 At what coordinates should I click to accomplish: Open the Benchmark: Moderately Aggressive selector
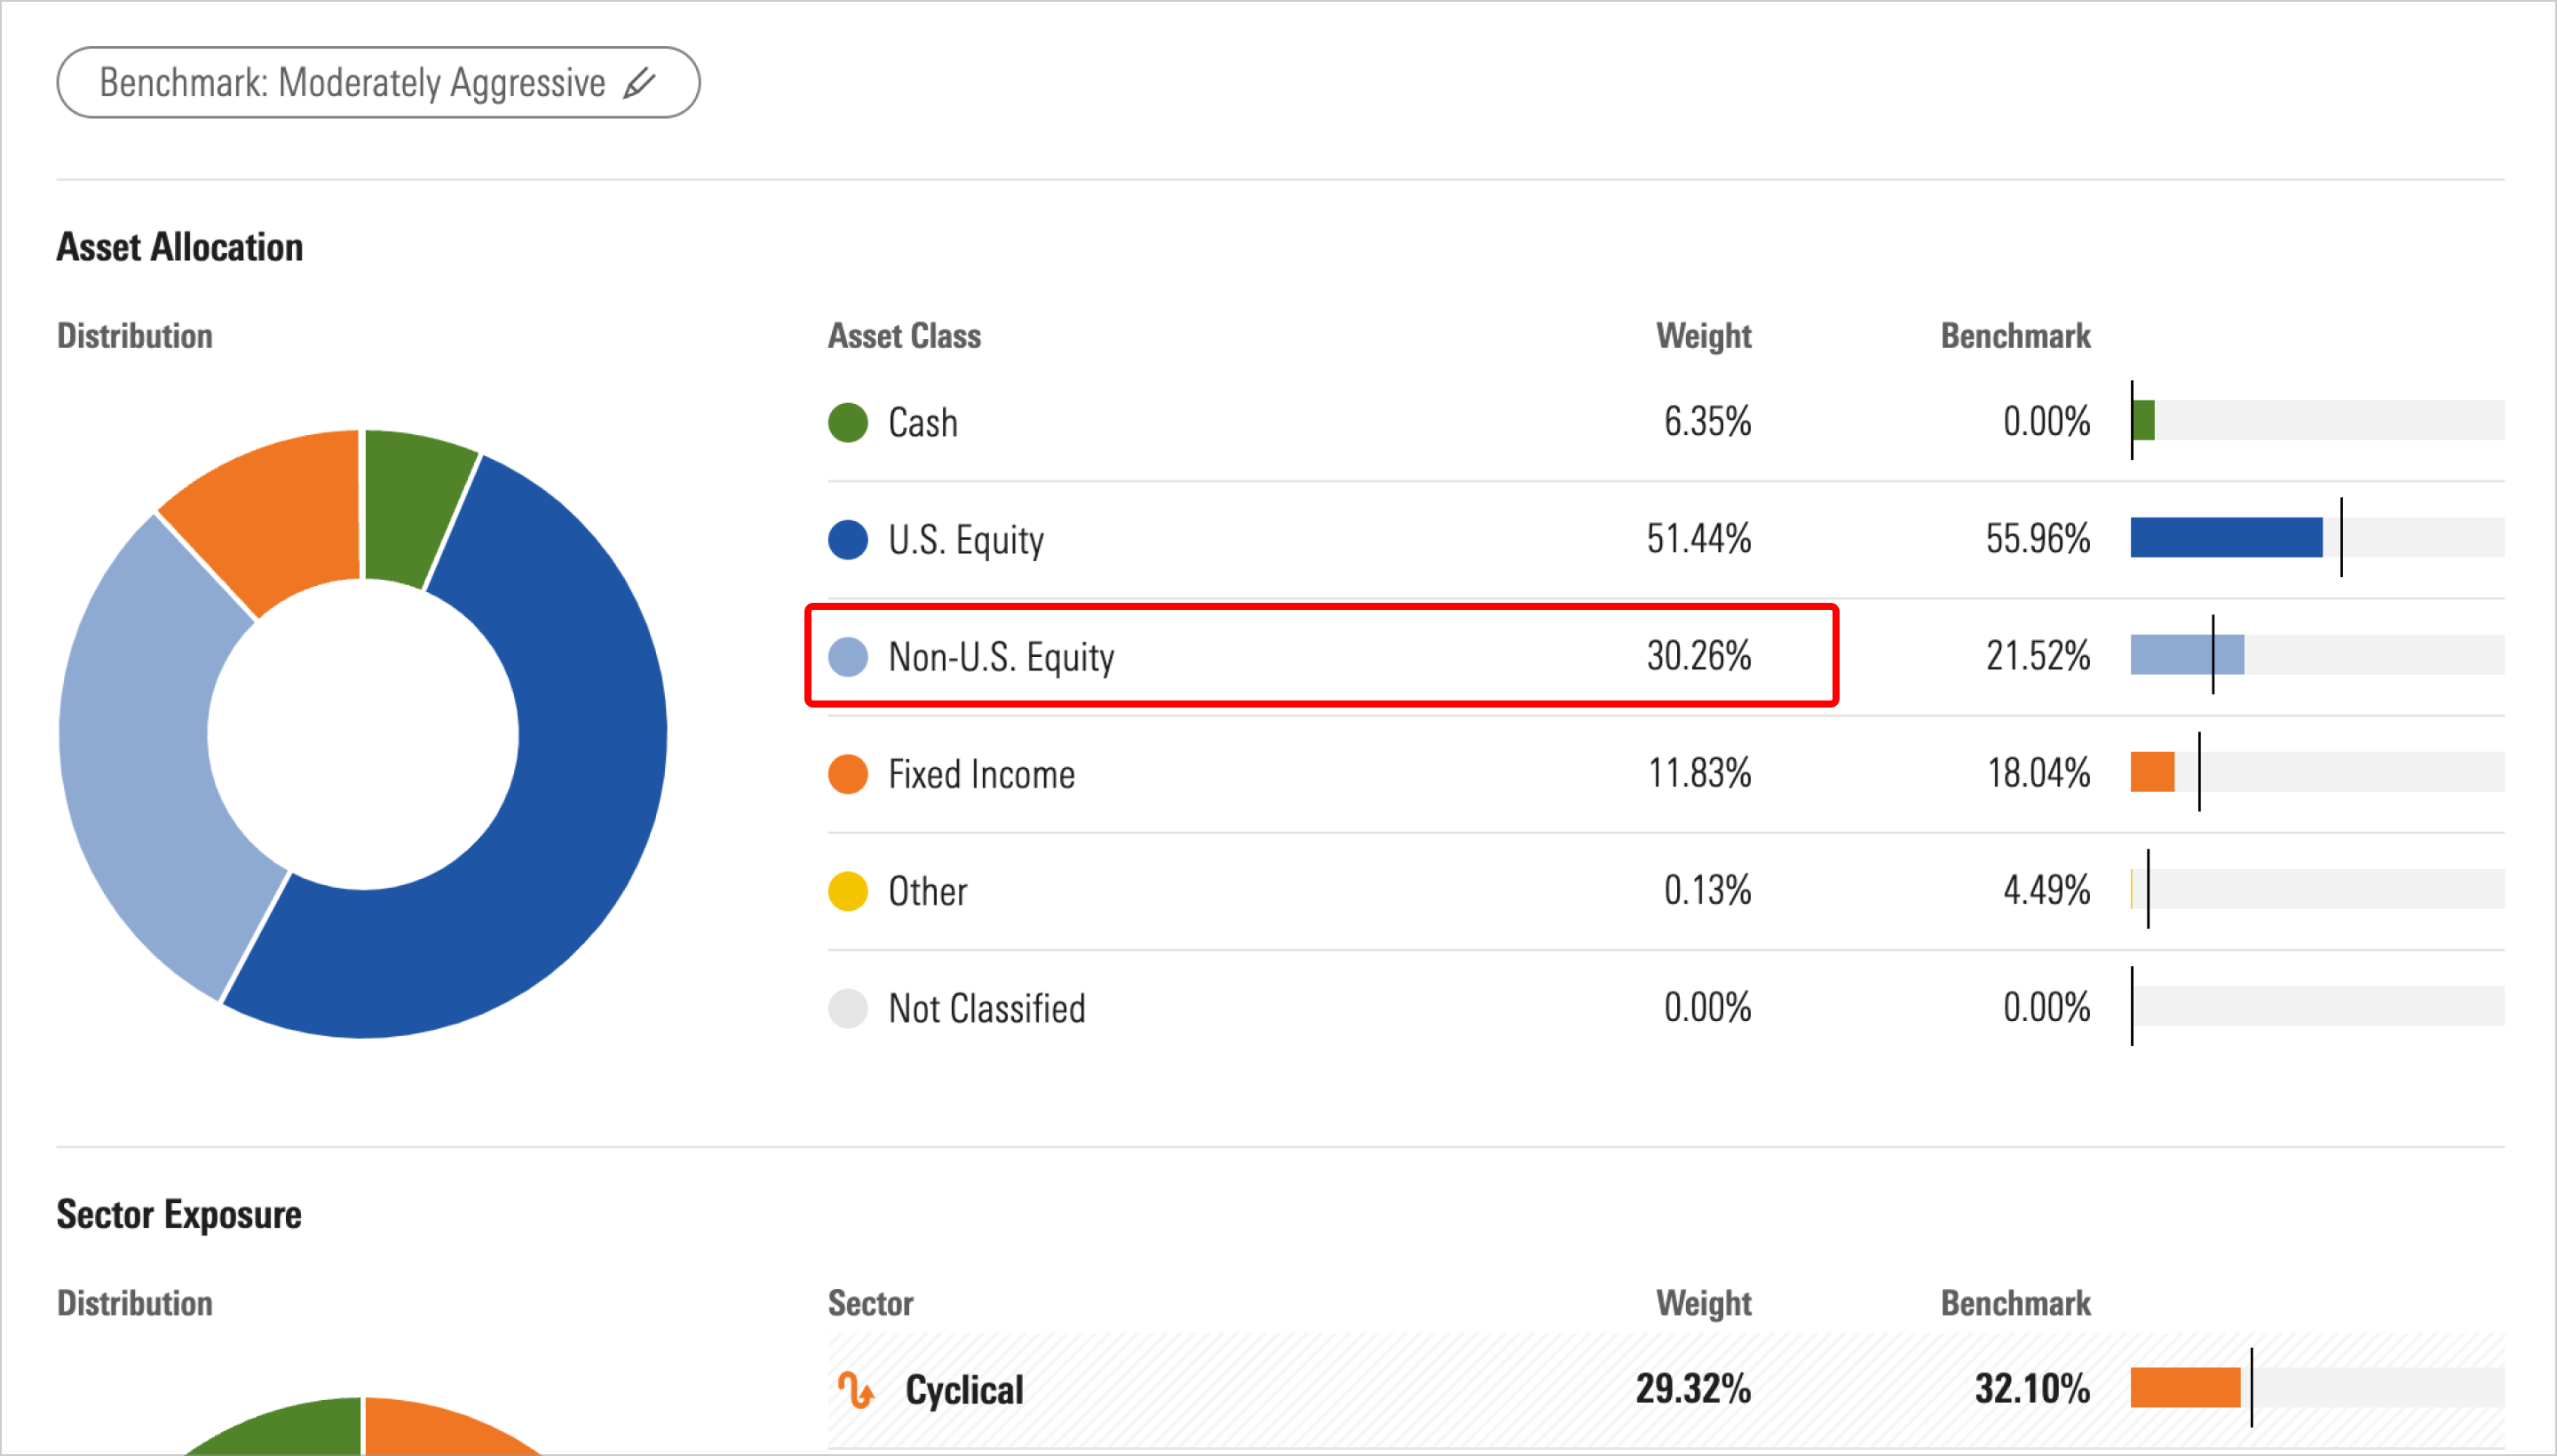pyautogui.click(x=378, y=82)
